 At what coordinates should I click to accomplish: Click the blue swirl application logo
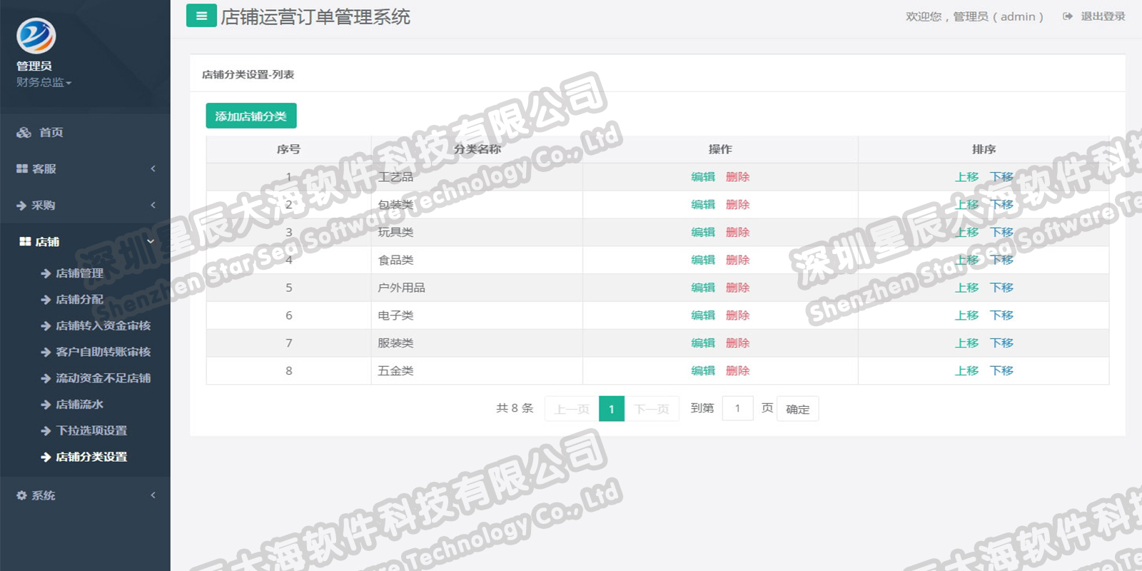[x=36, y=36]
